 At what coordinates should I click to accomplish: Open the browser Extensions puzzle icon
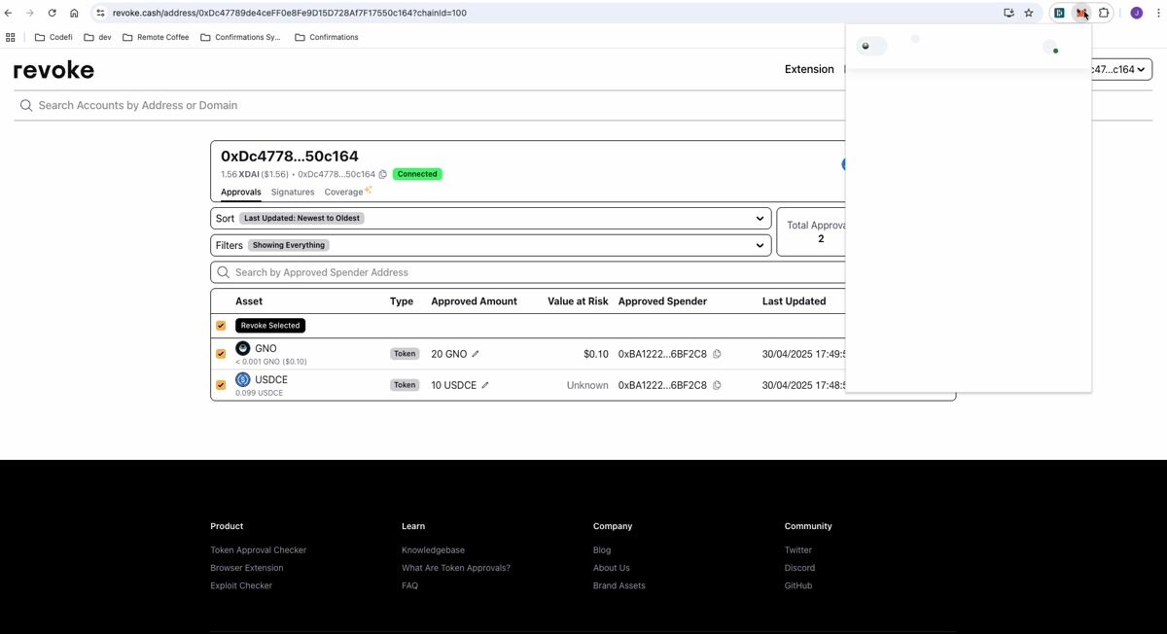1104,13
